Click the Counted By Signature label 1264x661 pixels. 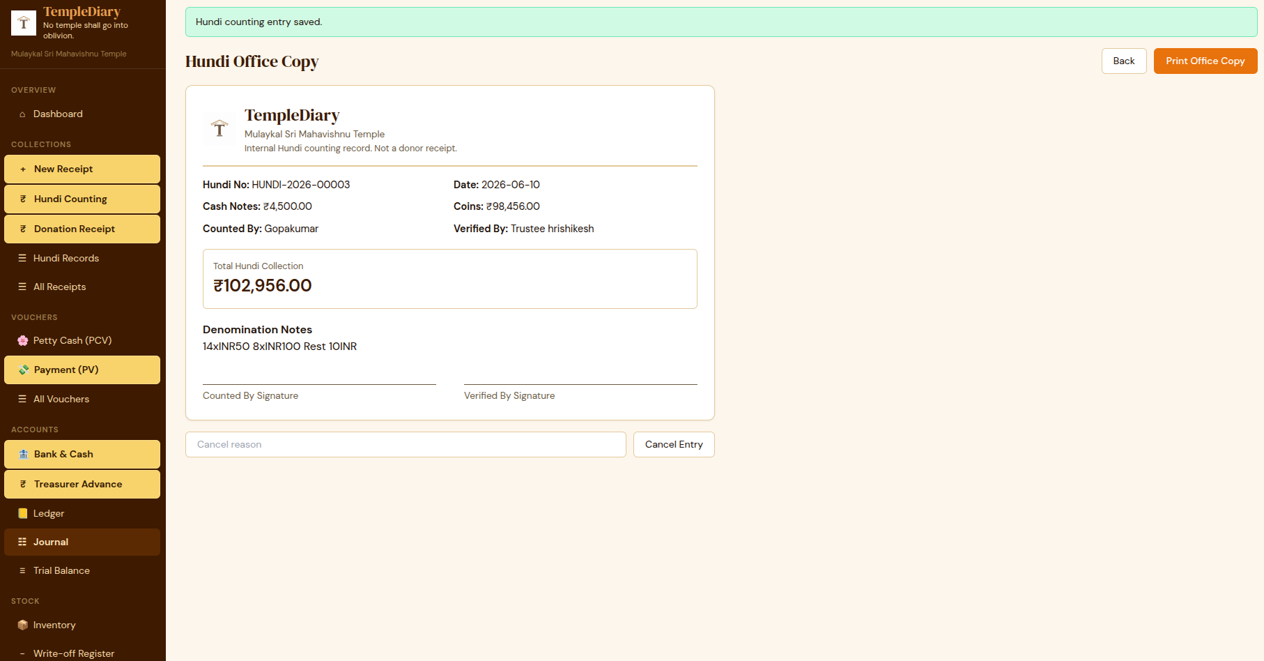[x=250, y=396]
